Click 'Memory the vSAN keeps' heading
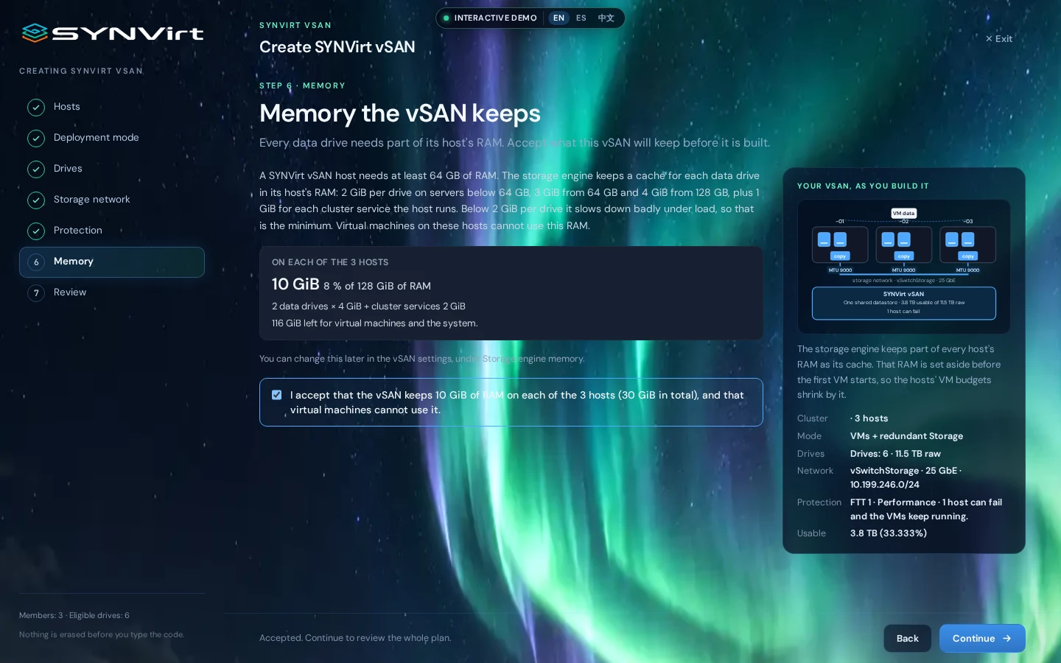The image size is (1061, 663). tap(400, 113)
